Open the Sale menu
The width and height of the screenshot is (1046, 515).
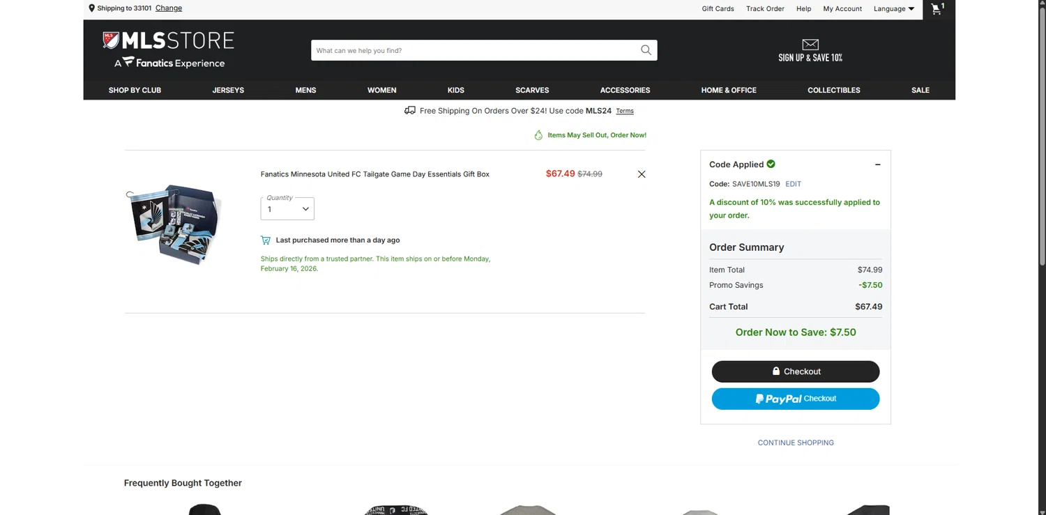click(x=920, y=90)
